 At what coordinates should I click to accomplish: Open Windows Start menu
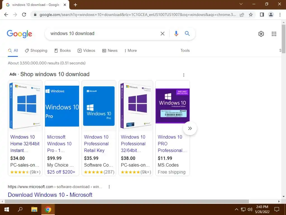[x=7, y=209]
